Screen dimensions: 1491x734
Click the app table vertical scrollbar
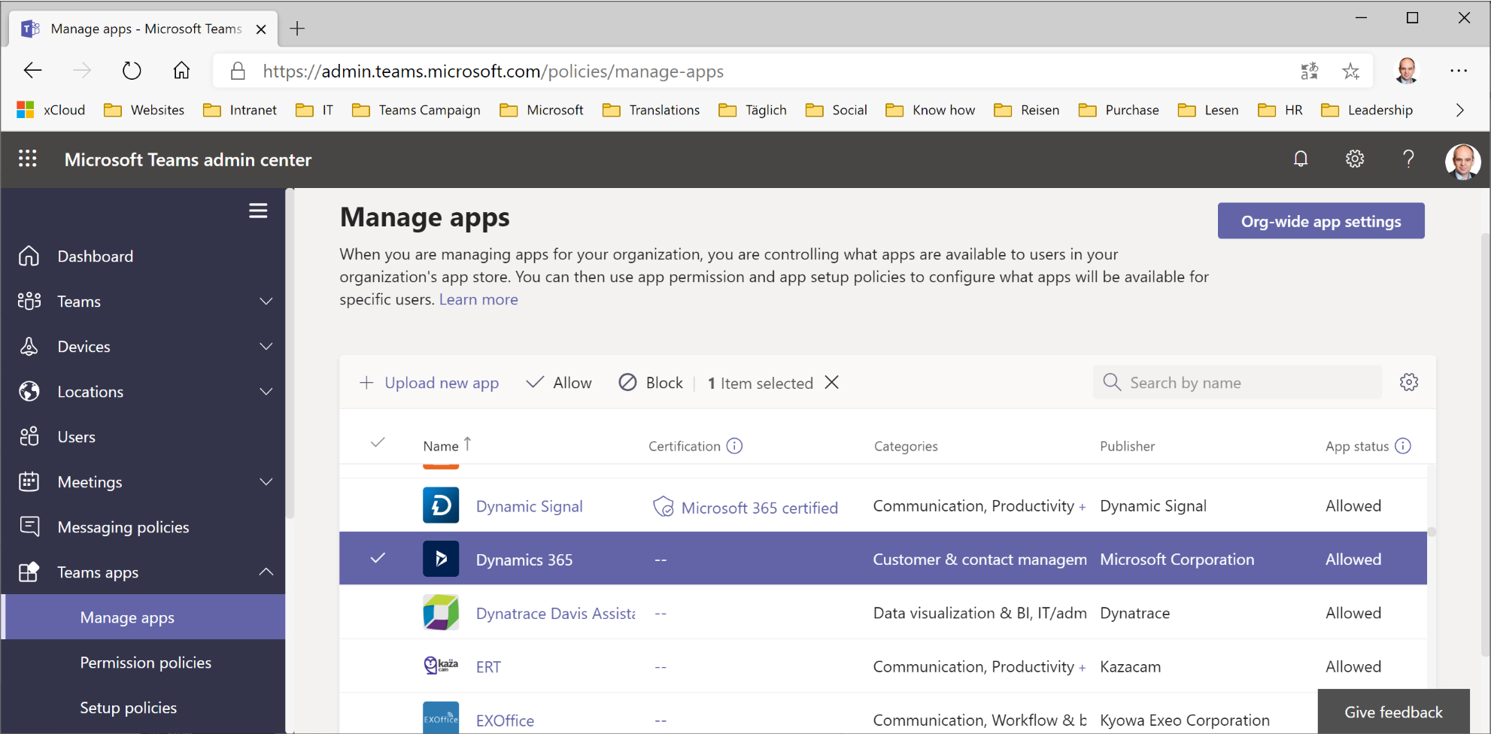(x=1432, y=532)
